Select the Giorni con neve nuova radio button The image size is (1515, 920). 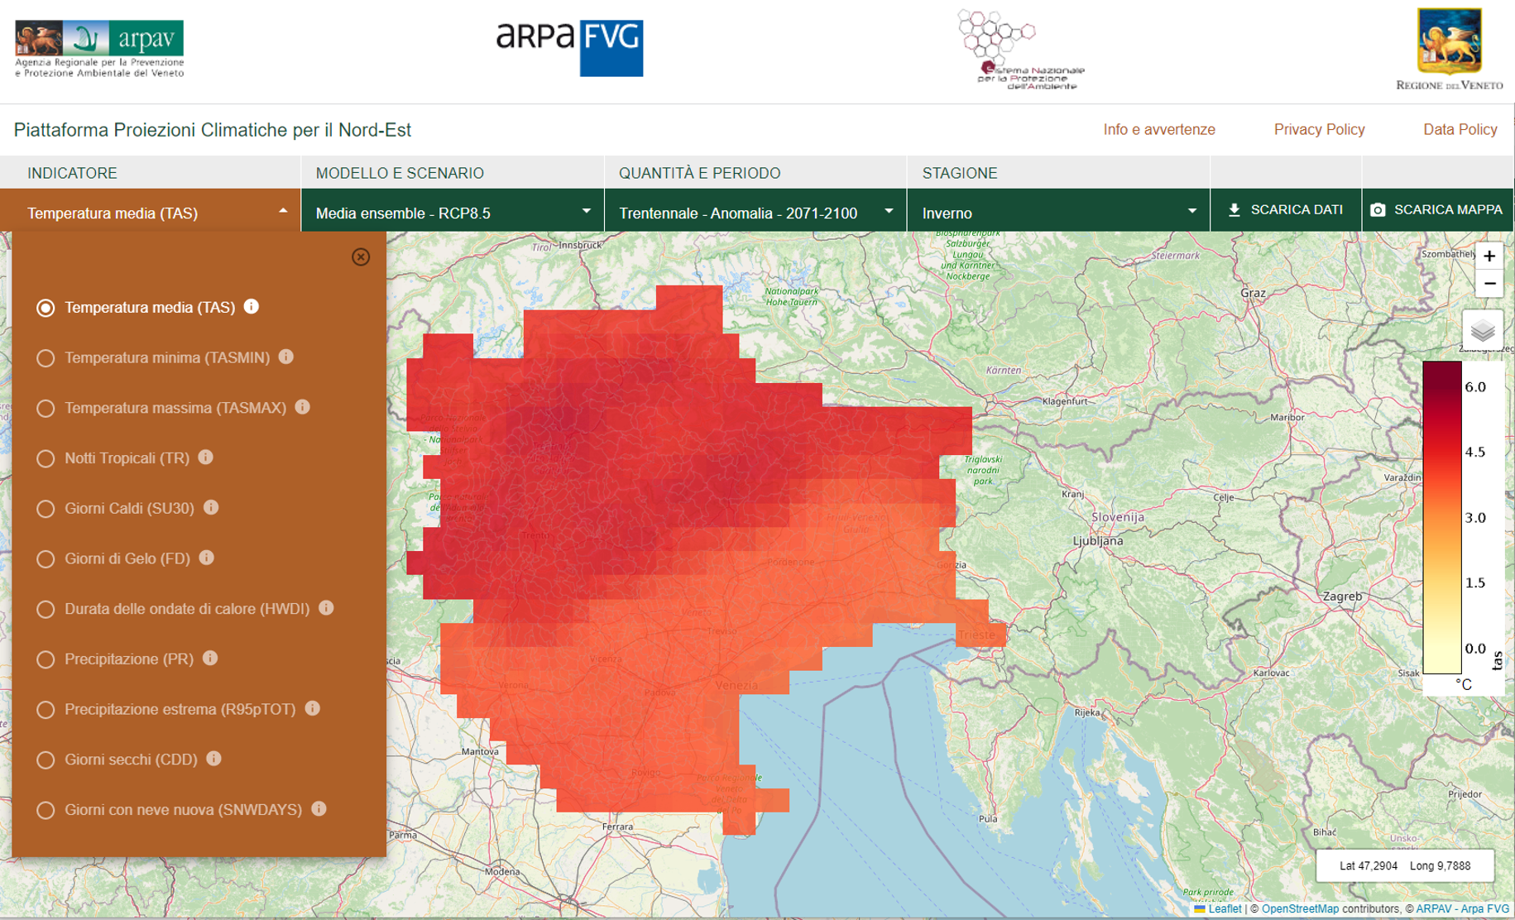pos(46,810)
